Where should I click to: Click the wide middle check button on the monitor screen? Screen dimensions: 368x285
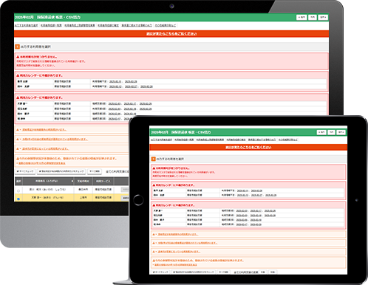click(61, 171)
